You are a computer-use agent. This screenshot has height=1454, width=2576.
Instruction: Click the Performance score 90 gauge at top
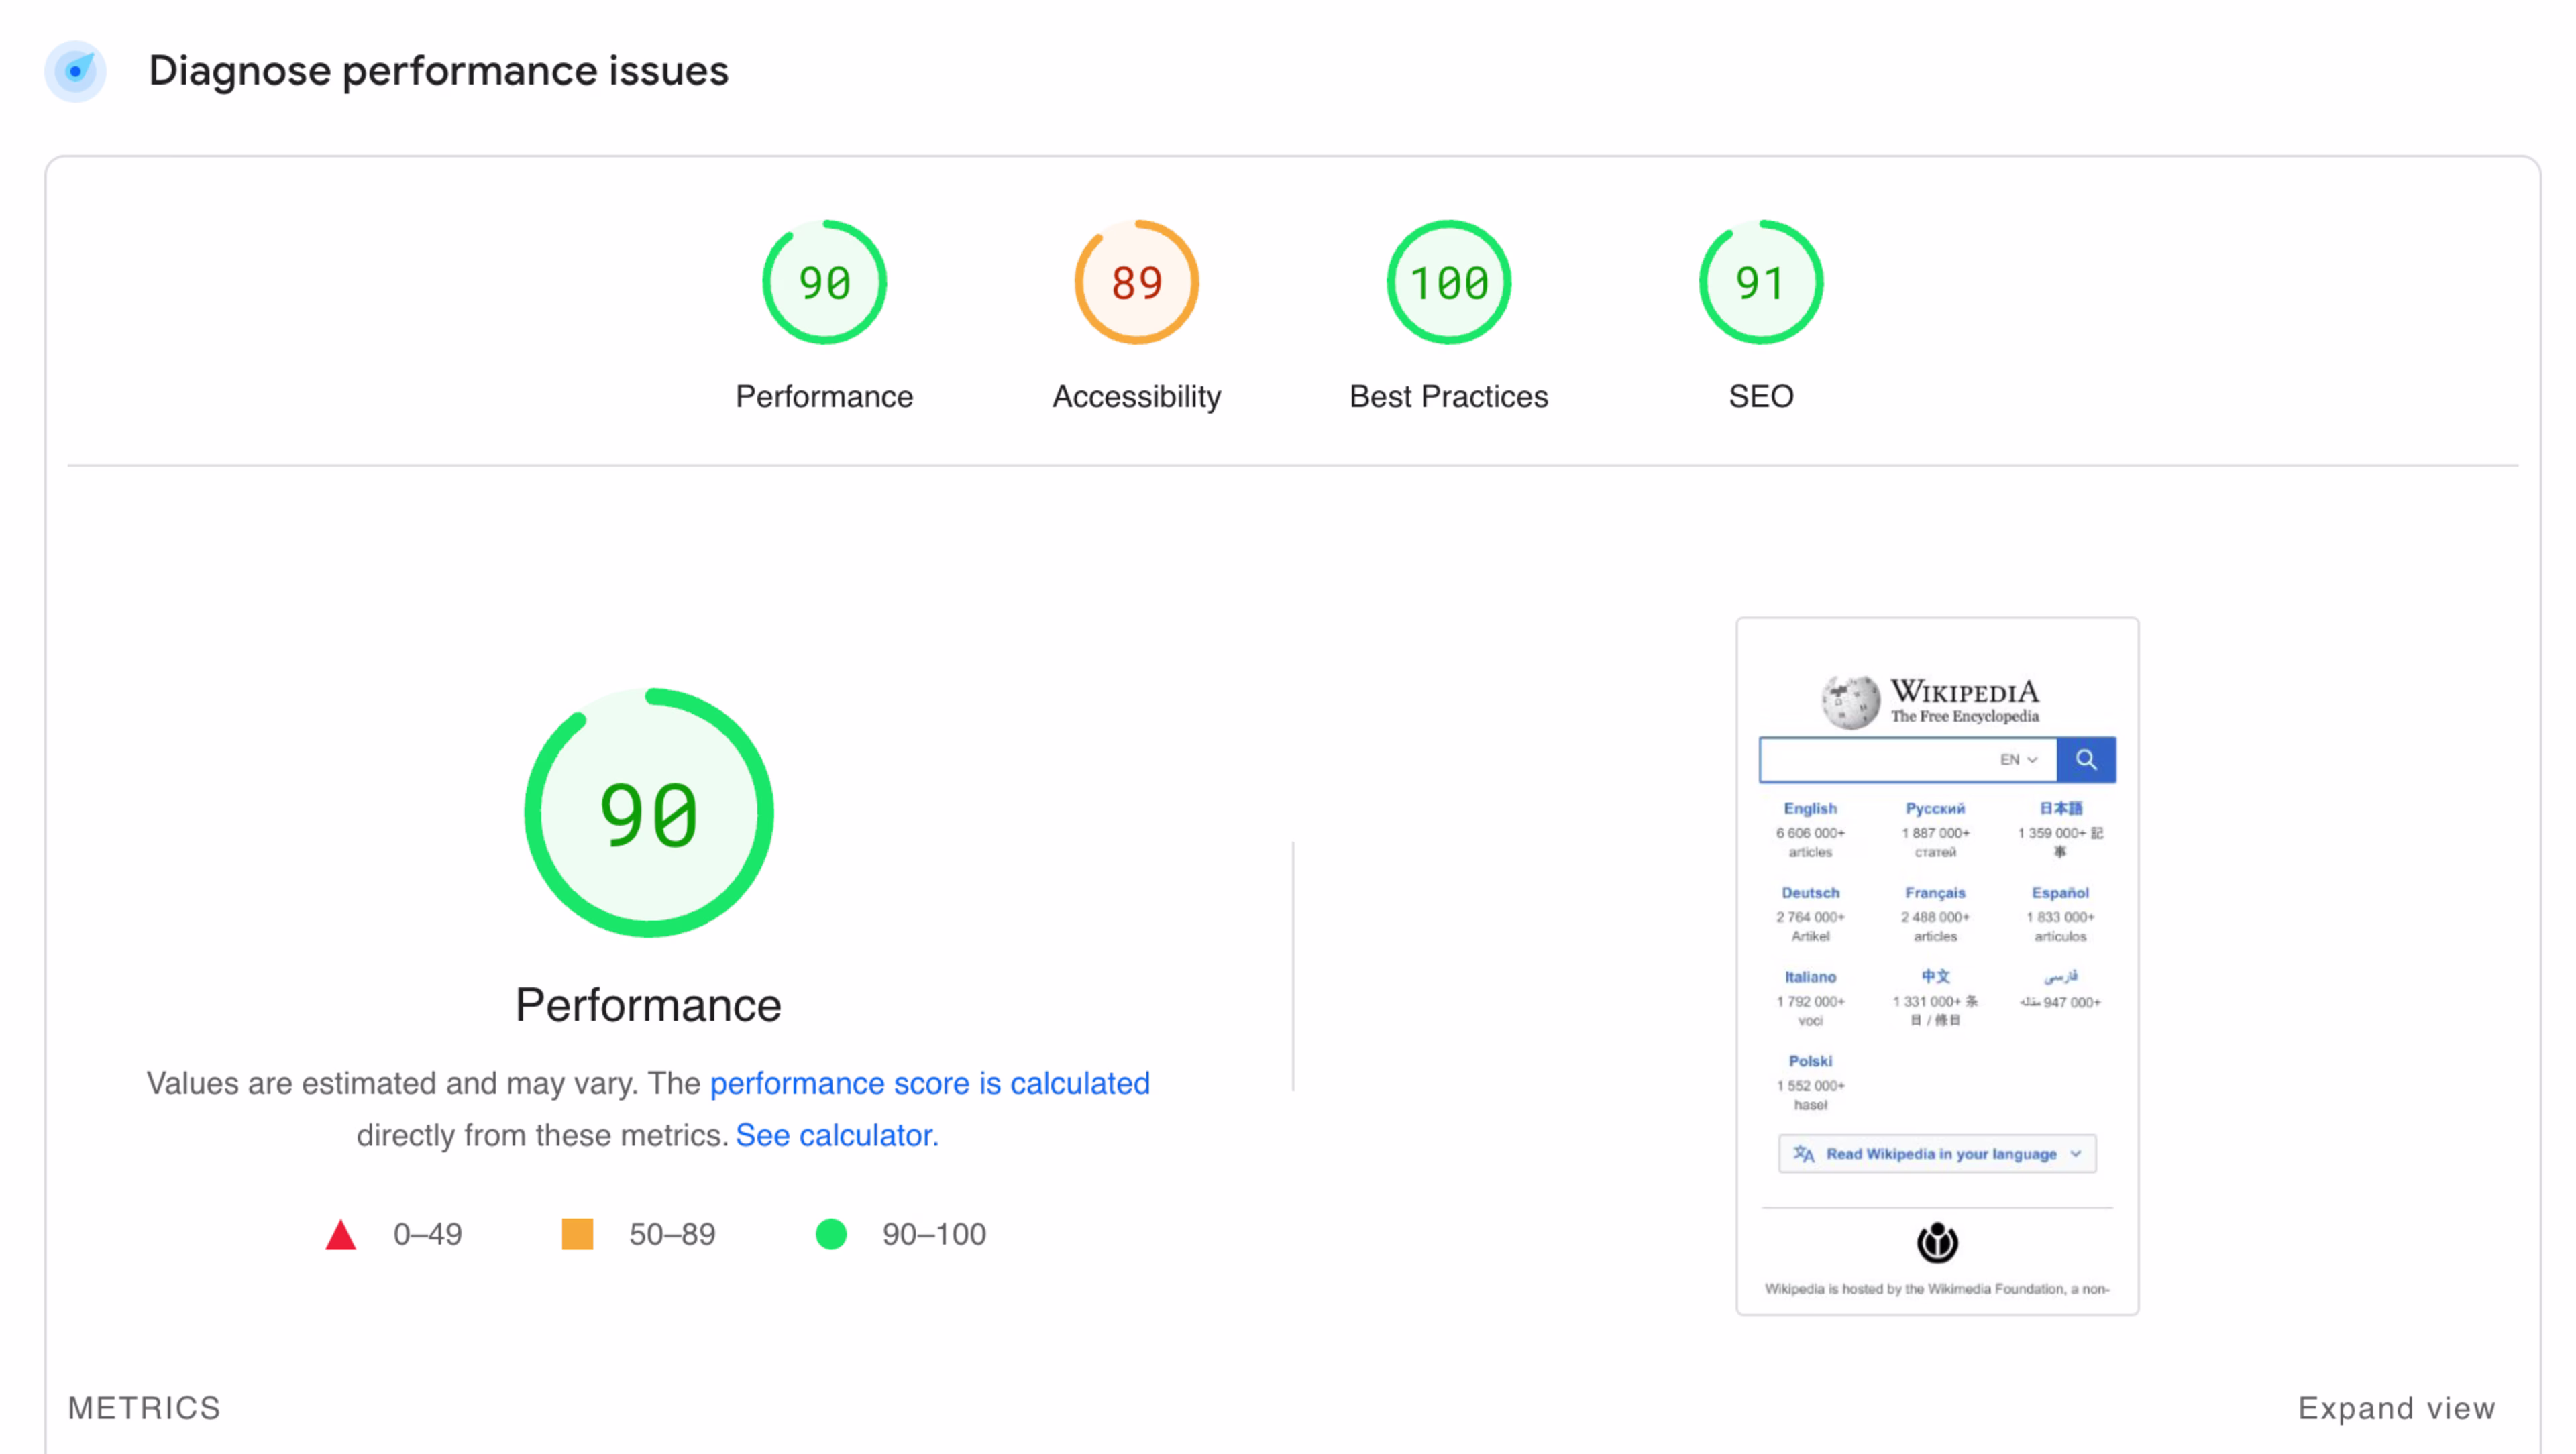[x=824, y=283]
